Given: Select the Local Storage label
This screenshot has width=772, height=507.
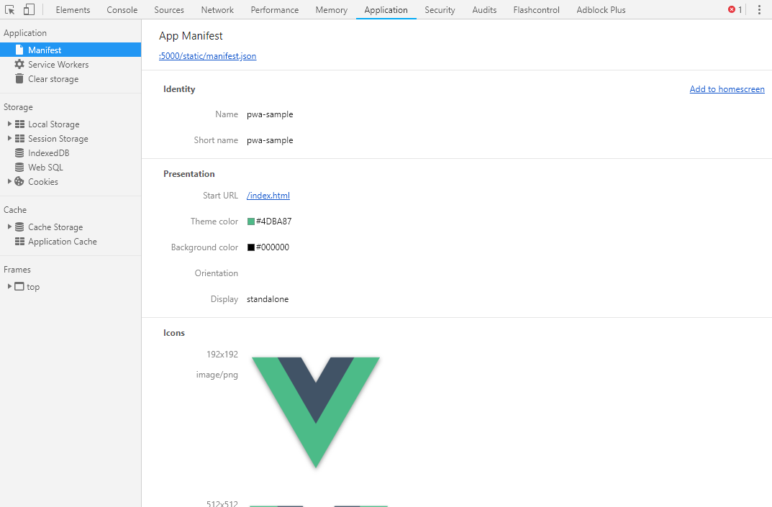Looking at the screenshot, I should pos(54,124).
